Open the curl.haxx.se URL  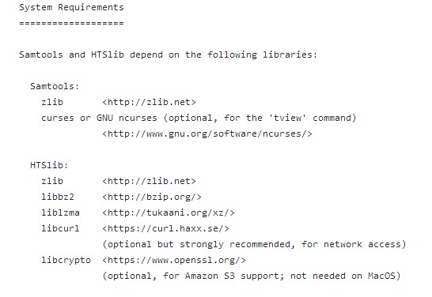[x=165, y=229]
